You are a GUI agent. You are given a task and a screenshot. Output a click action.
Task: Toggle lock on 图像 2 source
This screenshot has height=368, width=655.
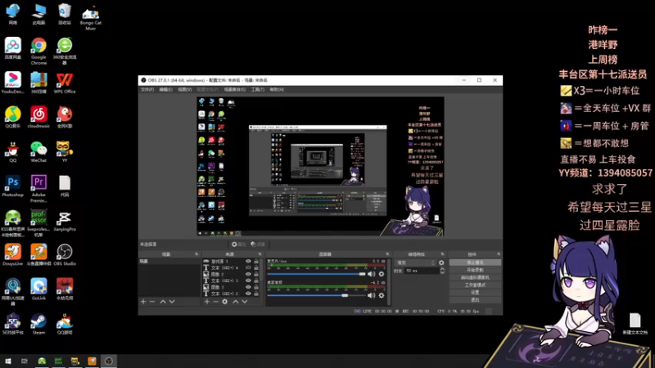pos(256,274)
